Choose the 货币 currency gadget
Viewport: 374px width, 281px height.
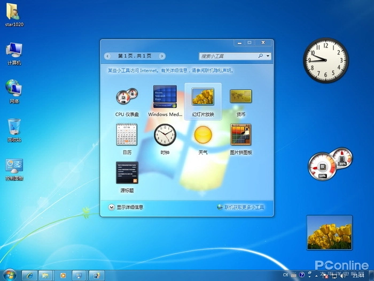[x=240, y=97]
